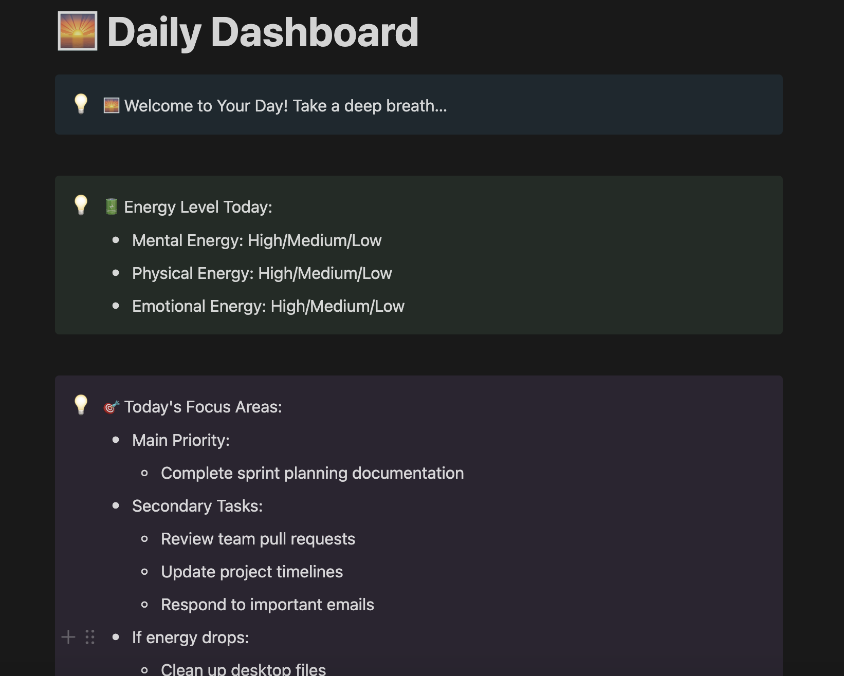Click the Mental Energy bullet line
Image resolution: width=844 pixels, height=676 pixels.
256,240
